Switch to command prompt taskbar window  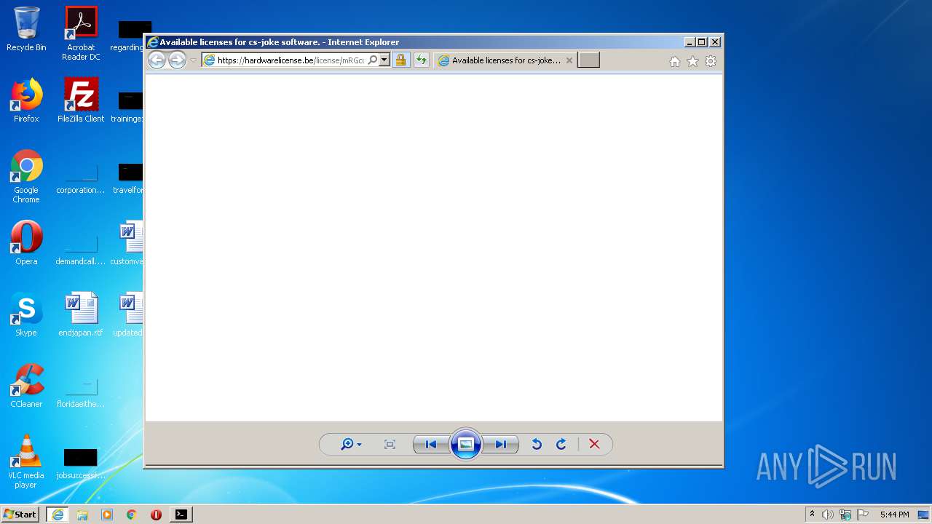(x=181, y=515)
